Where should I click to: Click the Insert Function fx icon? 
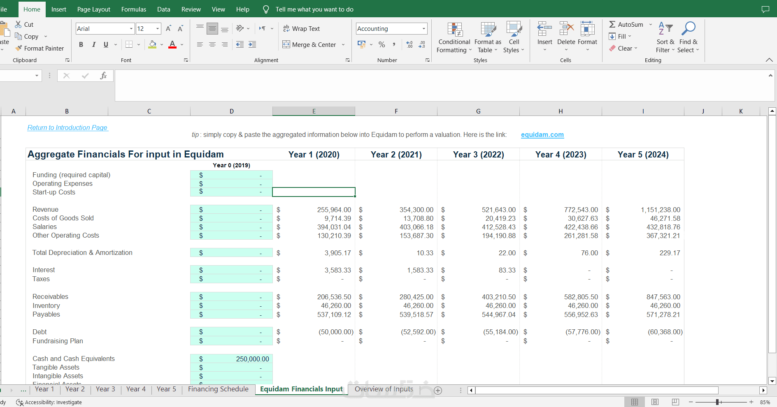click(x=103, y=76)
